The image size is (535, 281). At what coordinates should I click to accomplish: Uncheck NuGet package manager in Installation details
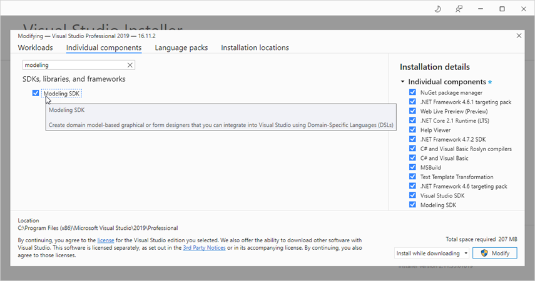(x=412, y=92)
